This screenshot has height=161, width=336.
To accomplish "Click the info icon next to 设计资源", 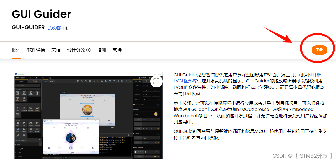I will tap(88, 50).
